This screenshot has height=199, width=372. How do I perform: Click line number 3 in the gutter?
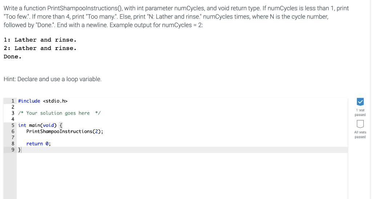(13, 113)
